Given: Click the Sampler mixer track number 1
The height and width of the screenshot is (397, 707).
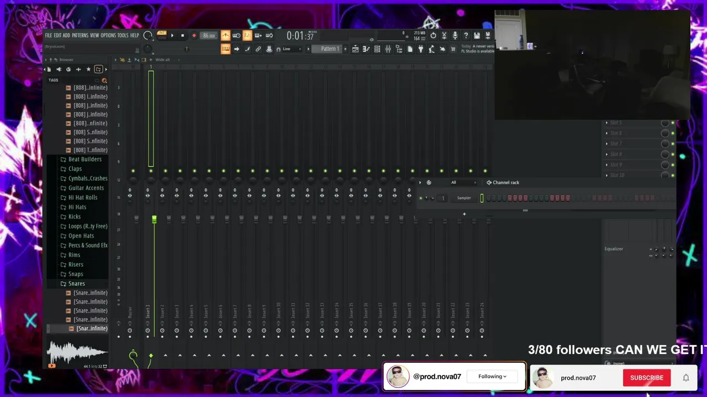Looking at the screenshot, I should coord(443,198).
